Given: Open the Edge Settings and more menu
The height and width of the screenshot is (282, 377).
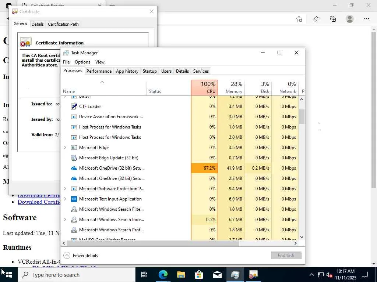Looking at the screenshot, I should click(367, 19).
